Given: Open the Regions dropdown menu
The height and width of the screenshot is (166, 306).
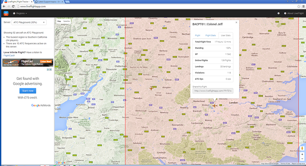Looking at the screenshot, I should coord(20,13).
